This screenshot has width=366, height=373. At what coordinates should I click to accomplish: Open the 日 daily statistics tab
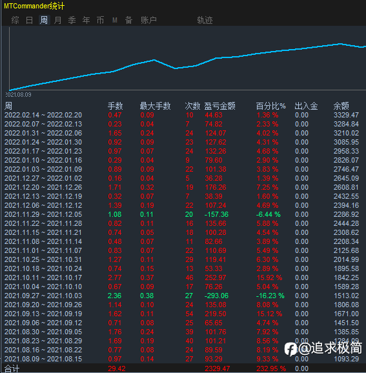[x=29, y=20]
